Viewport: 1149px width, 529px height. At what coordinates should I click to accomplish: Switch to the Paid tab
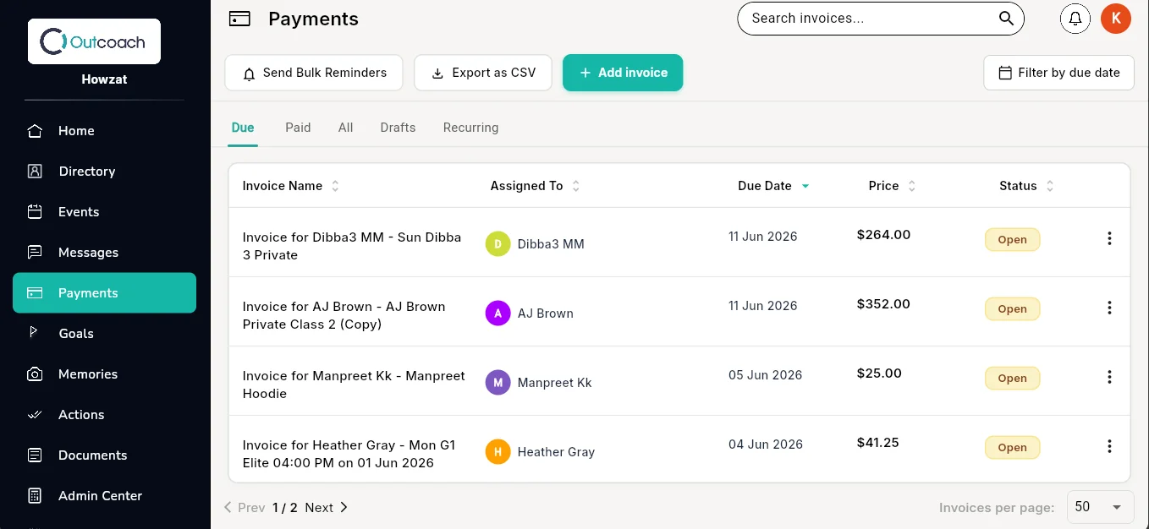(298, 128)
